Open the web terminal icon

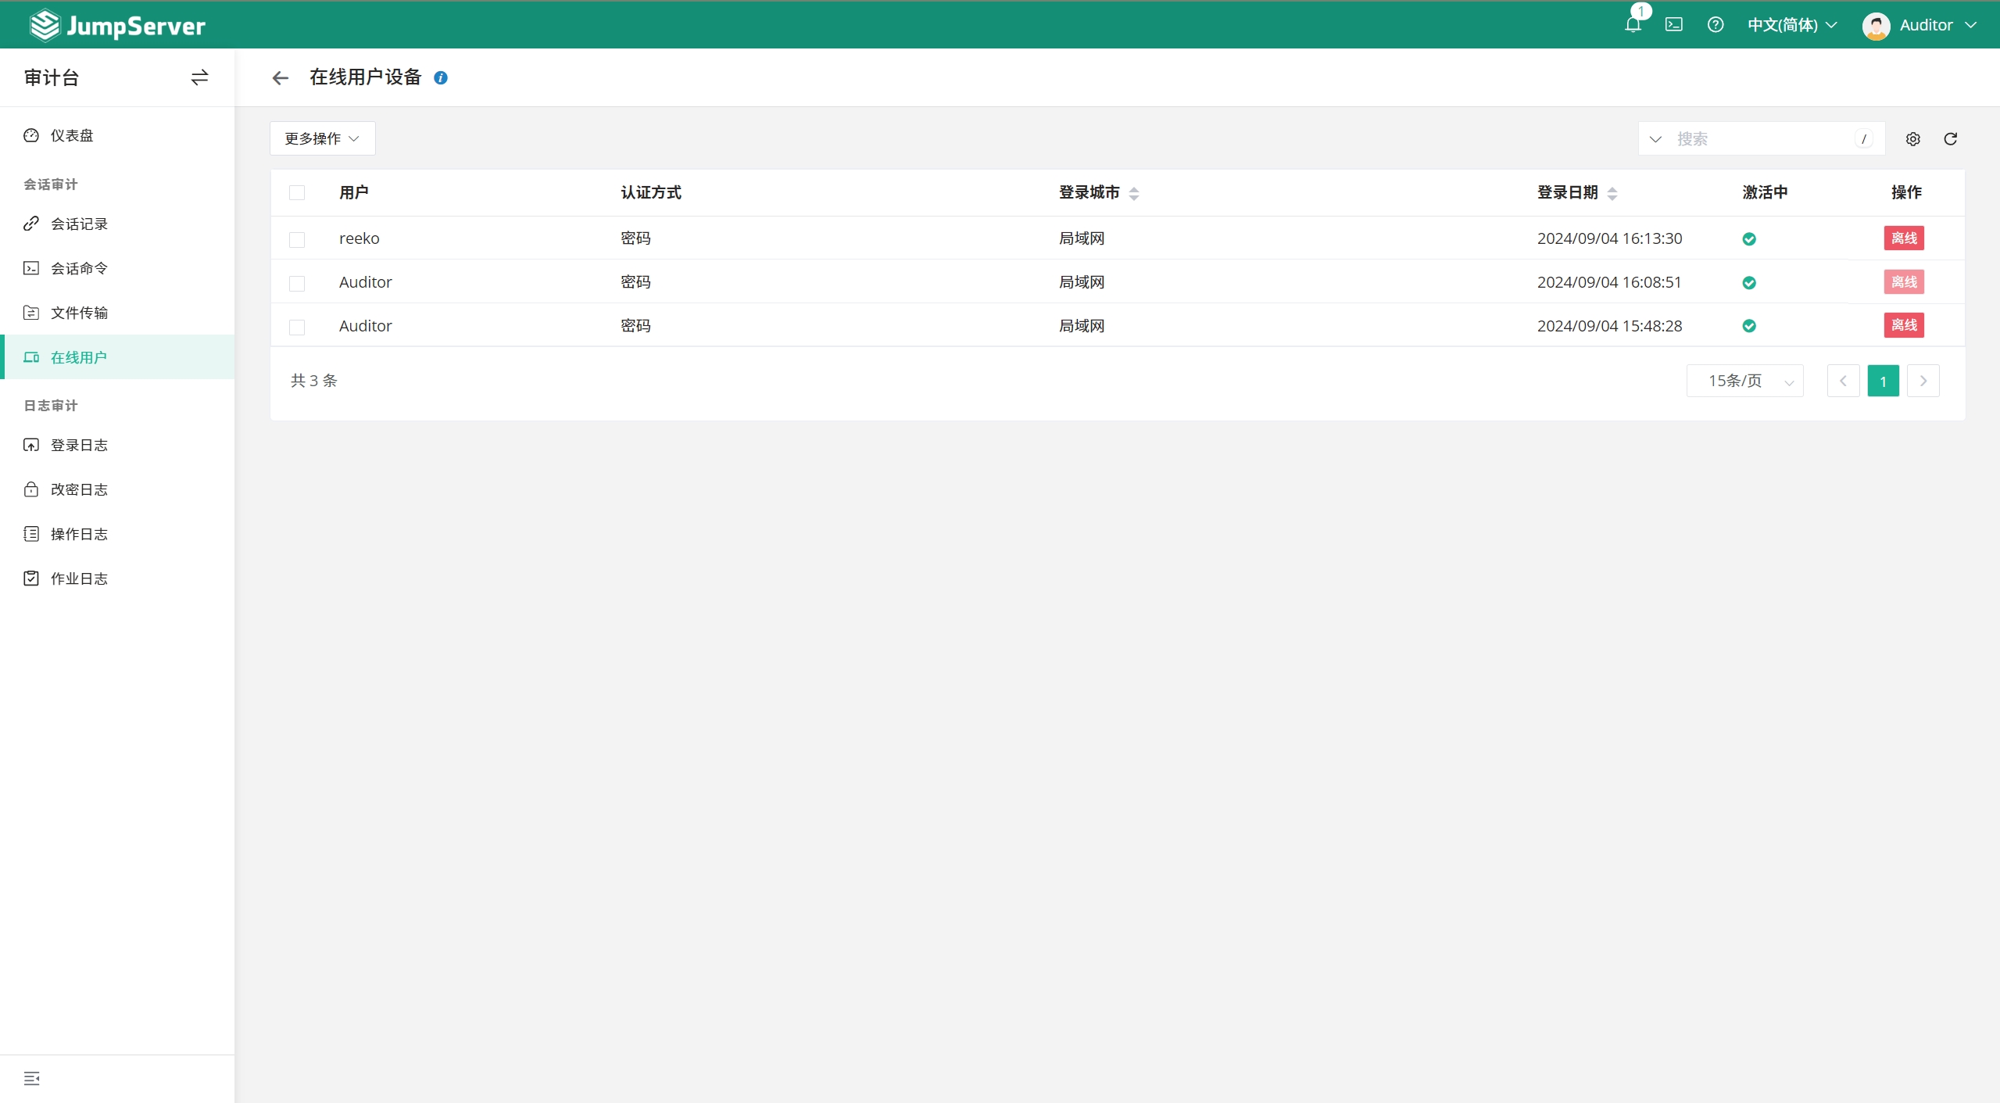1674,25
